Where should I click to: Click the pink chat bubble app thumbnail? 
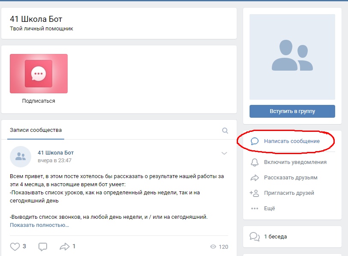coord(39,74)
